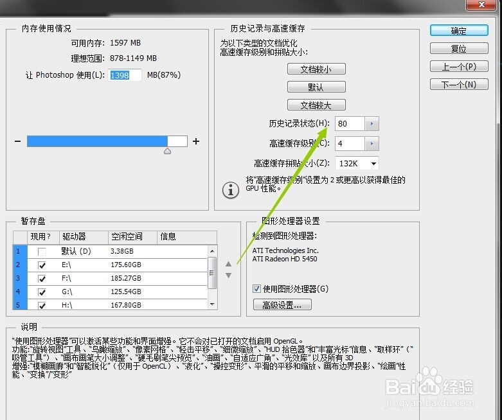Open 高级设置 for graphics processor
This screenshot has height=420, width=502.
point(282,304)
